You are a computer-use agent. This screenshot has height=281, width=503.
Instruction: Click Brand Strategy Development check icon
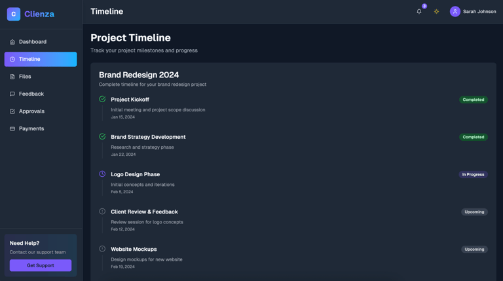(x=102, y=137)
